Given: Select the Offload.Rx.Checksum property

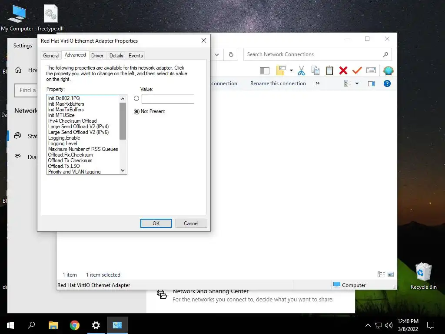Looking at the screenshot, I should (70, 155).
